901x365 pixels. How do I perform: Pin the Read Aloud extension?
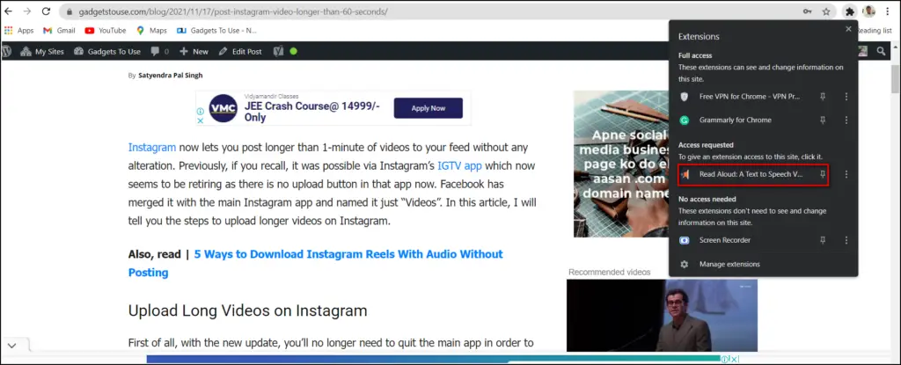click(x=823, y=174)
